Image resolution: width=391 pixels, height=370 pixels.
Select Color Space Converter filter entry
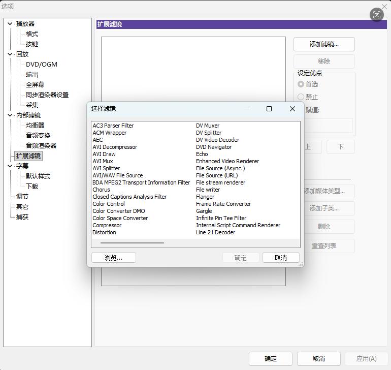pos(120,218)
